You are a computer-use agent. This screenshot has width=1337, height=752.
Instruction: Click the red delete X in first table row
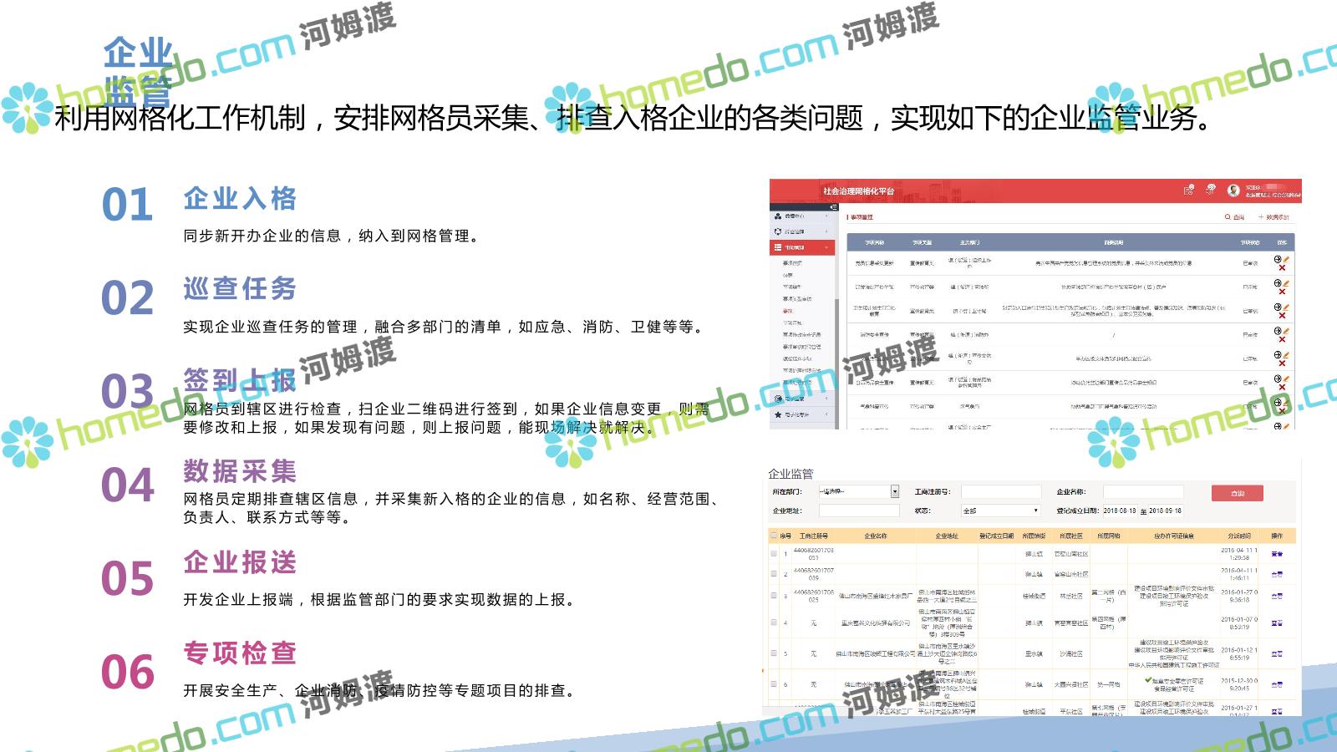tap(1282, 267)
